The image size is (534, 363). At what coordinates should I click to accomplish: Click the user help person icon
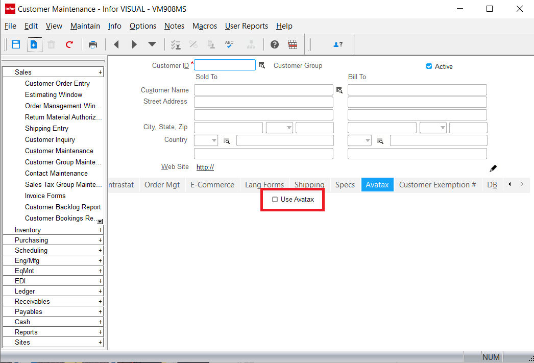[x=338, y=44]
